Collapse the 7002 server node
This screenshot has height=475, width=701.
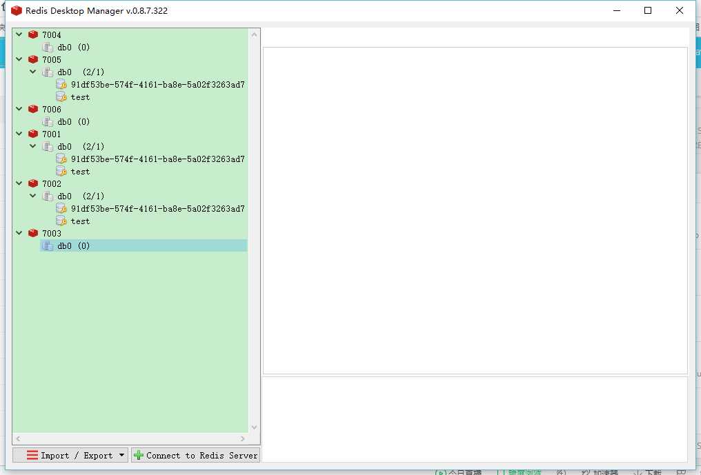(19, 183)
